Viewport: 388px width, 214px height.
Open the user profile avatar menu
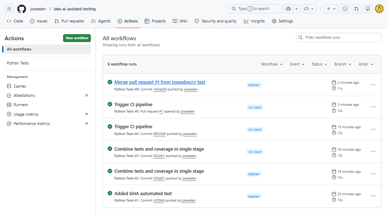[x=379, y=9]
